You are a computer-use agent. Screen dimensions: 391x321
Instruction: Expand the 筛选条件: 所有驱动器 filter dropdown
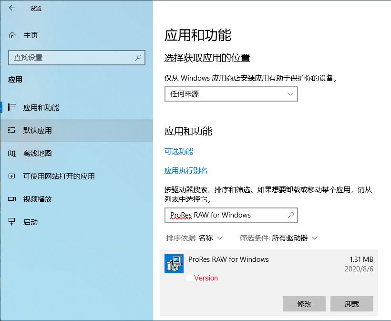[x=278, y=238]
